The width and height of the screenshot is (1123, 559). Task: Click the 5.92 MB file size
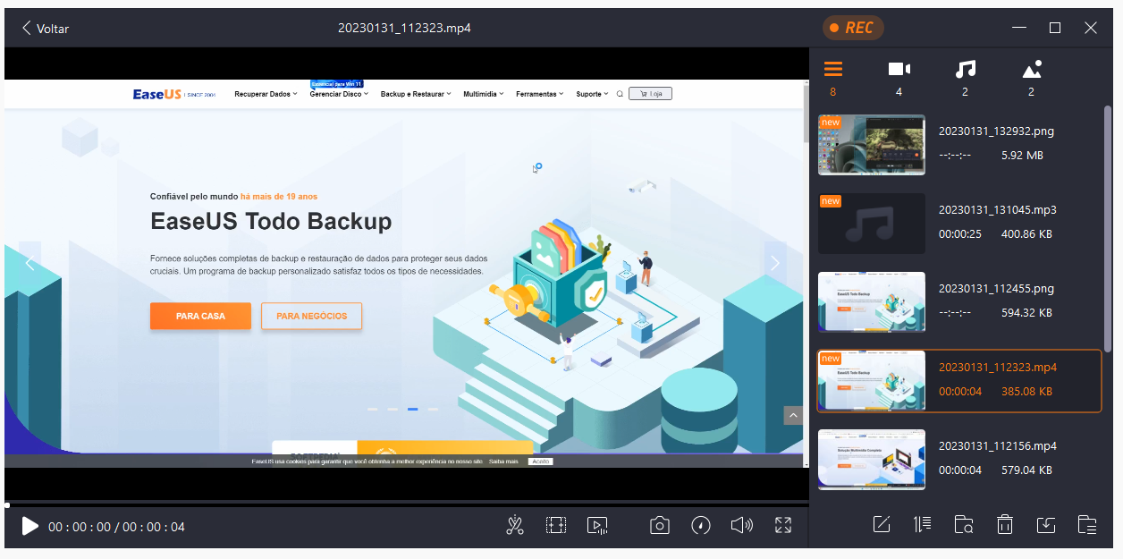click(1022, 156)
